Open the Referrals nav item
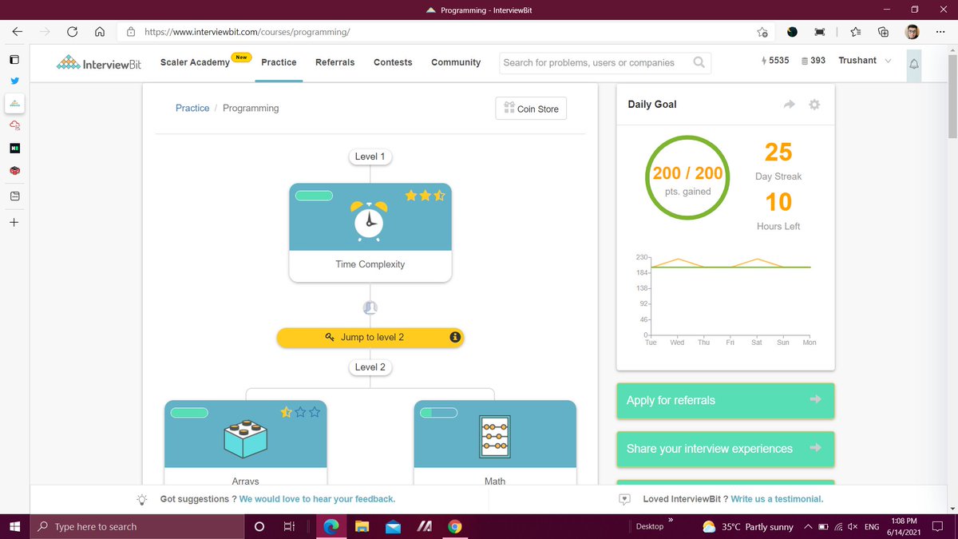Screen dimensions: 958x539 (x=335, y=62)
